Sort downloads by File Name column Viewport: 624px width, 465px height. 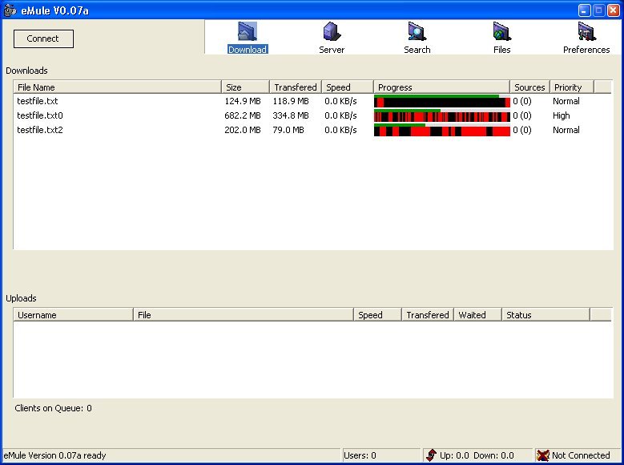(118, 87)
